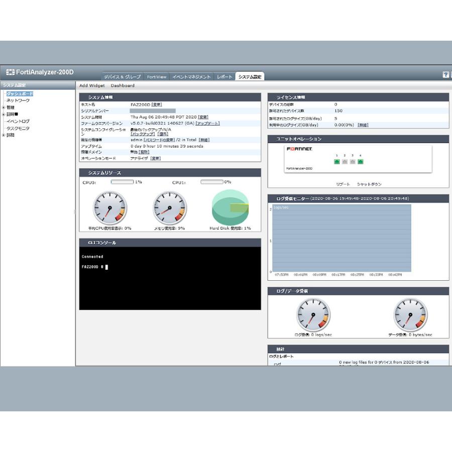Expand the 管理 tree node
The height and width of the screenshot is (452, 452).
coord(4,107)
